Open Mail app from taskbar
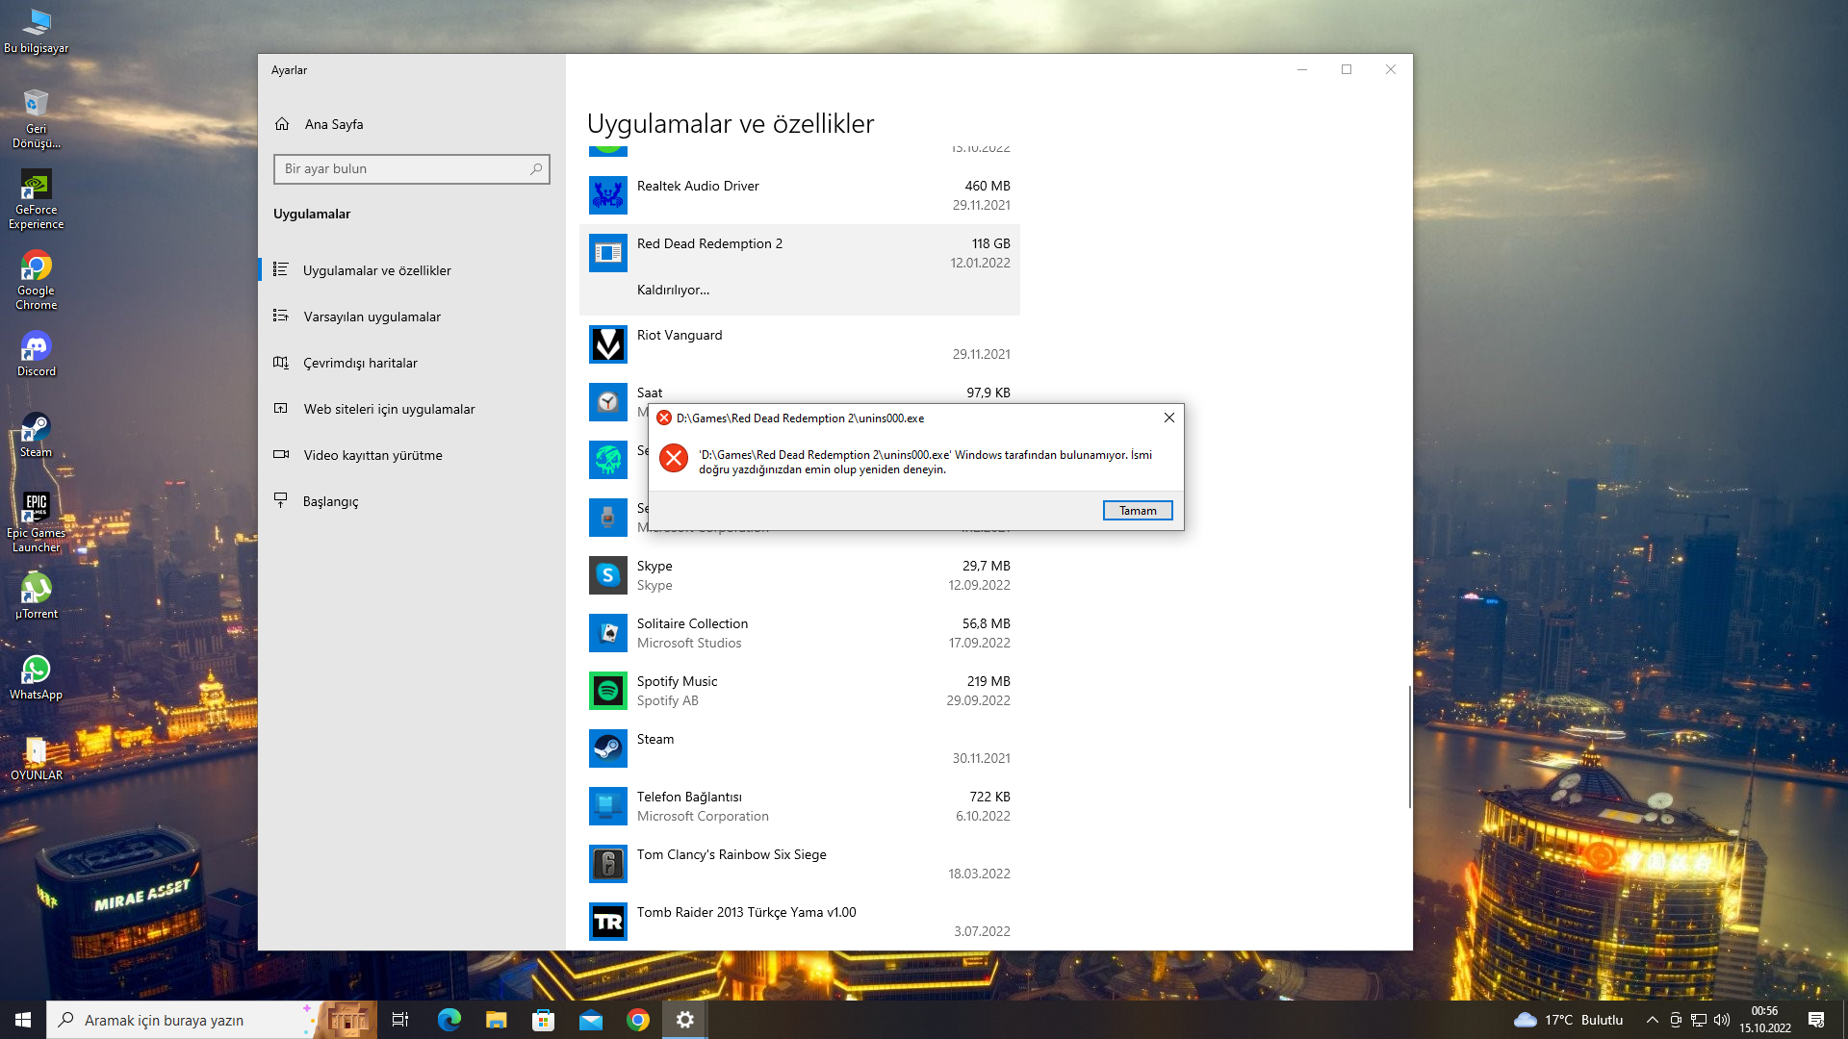The image size is (1848, 1039). pos(590,1020)
